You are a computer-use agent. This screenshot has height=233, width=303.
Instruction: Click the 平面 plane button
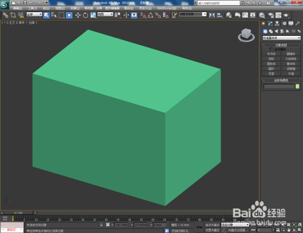pos(291,73)
